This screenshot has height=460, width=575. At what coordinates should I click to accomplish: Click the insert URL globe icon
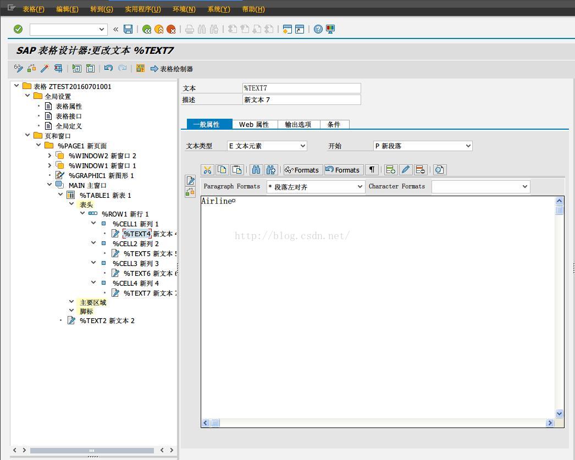click(439, 170)
